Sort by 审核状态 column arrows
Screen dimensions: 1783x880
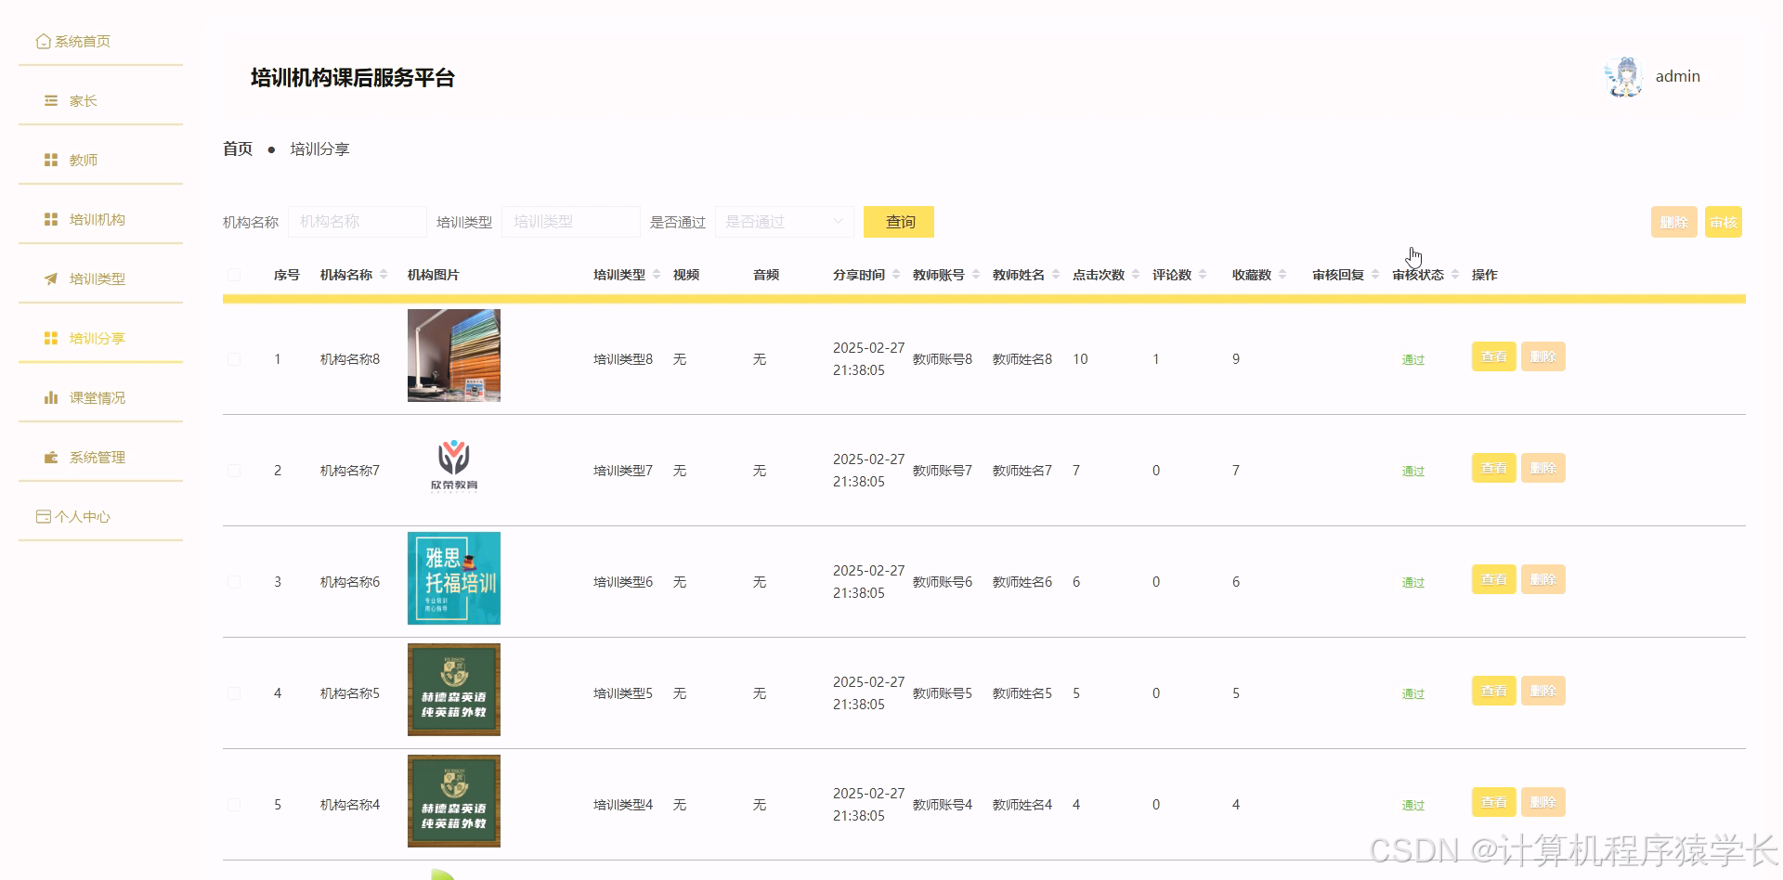point(1455,275)
